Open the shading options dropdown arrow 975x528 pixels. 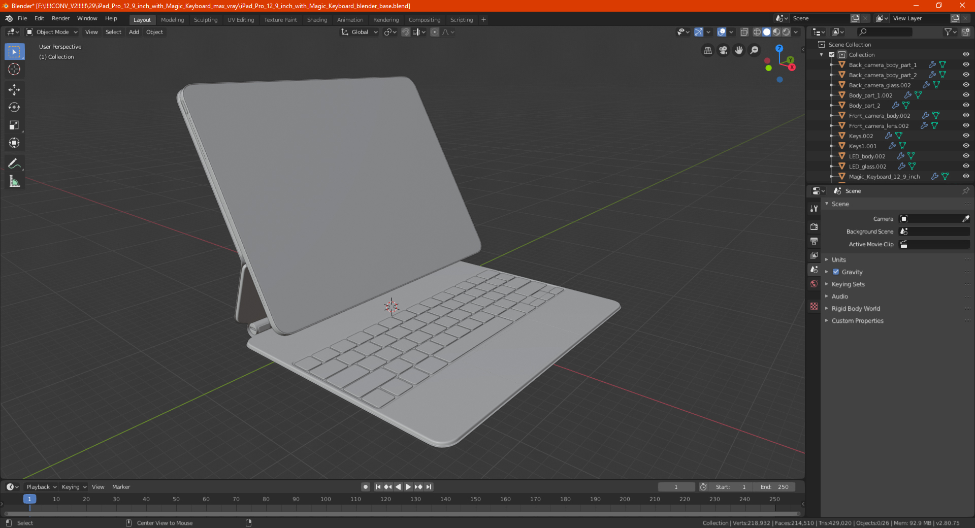coord(796,32)
